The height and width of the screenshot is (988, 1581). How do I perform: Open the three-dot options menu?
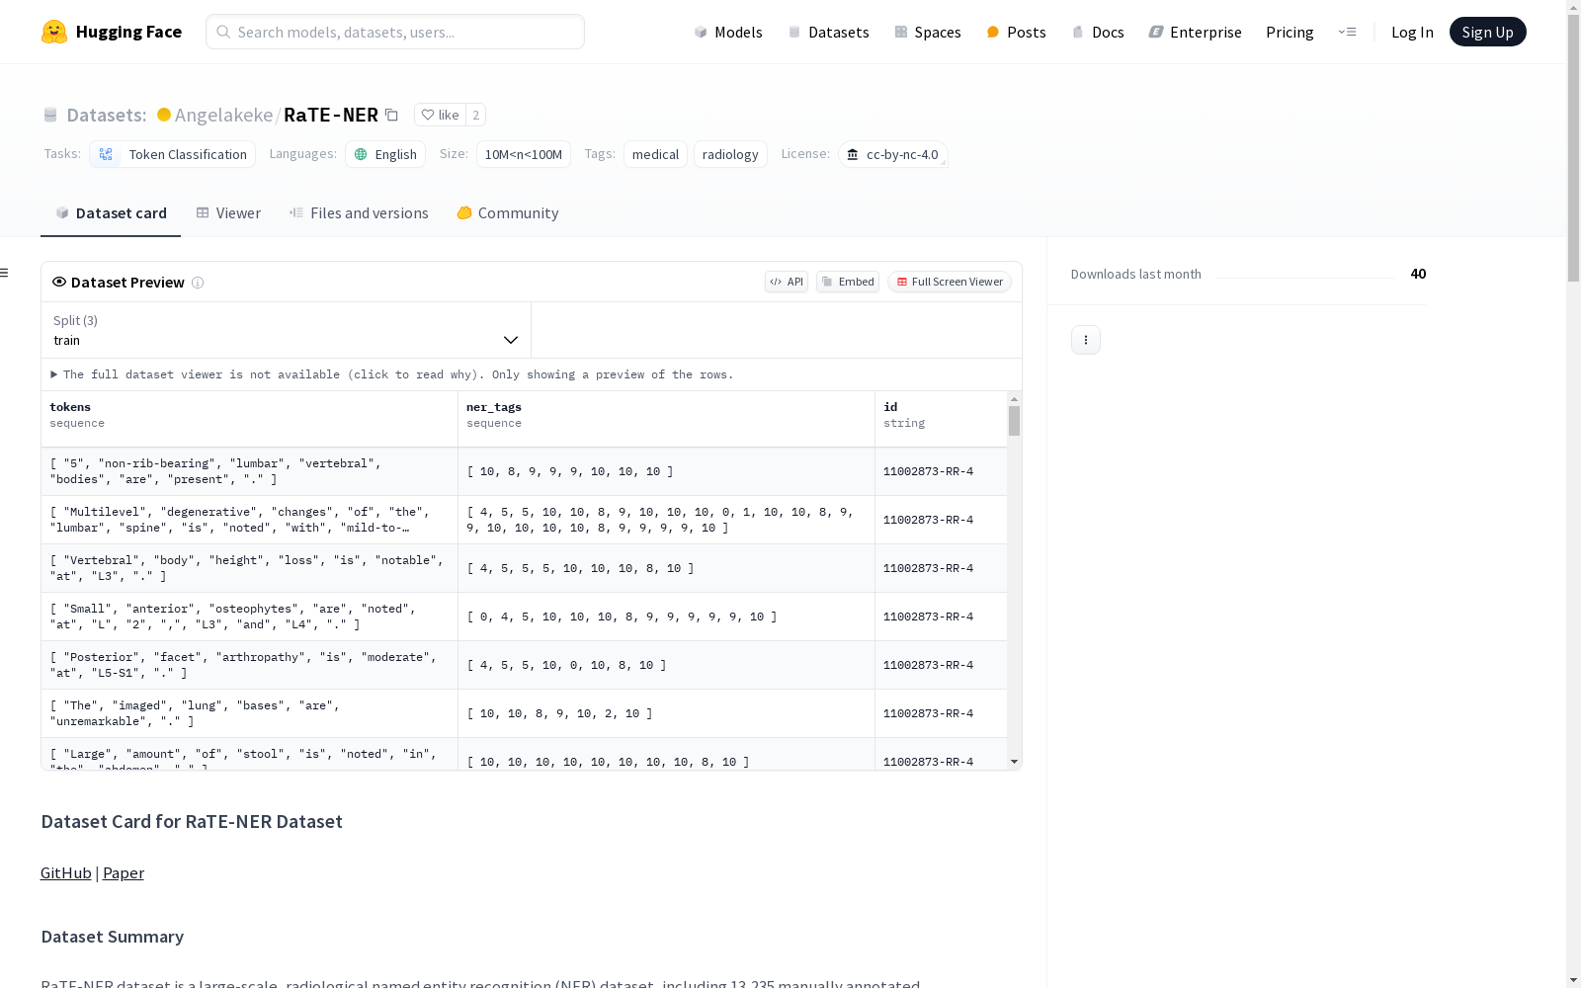pos(1086,340)
